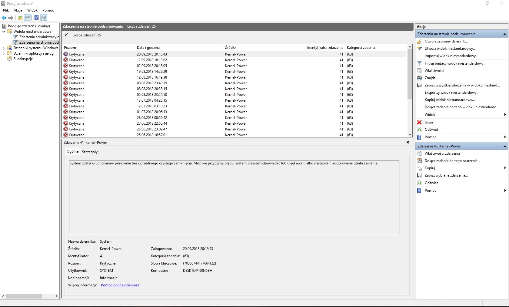Open the Akcja menu
This screenshot has width=509, height=307.
18,10
